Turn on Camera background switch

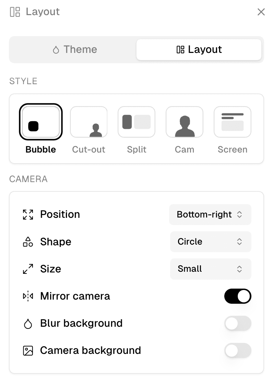[x=238, y=350]
